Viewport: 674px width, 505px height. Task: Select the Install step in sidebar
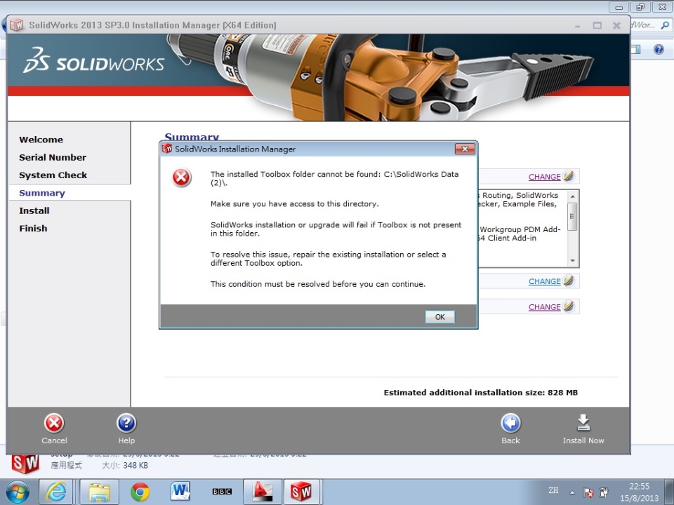point(34,211)
